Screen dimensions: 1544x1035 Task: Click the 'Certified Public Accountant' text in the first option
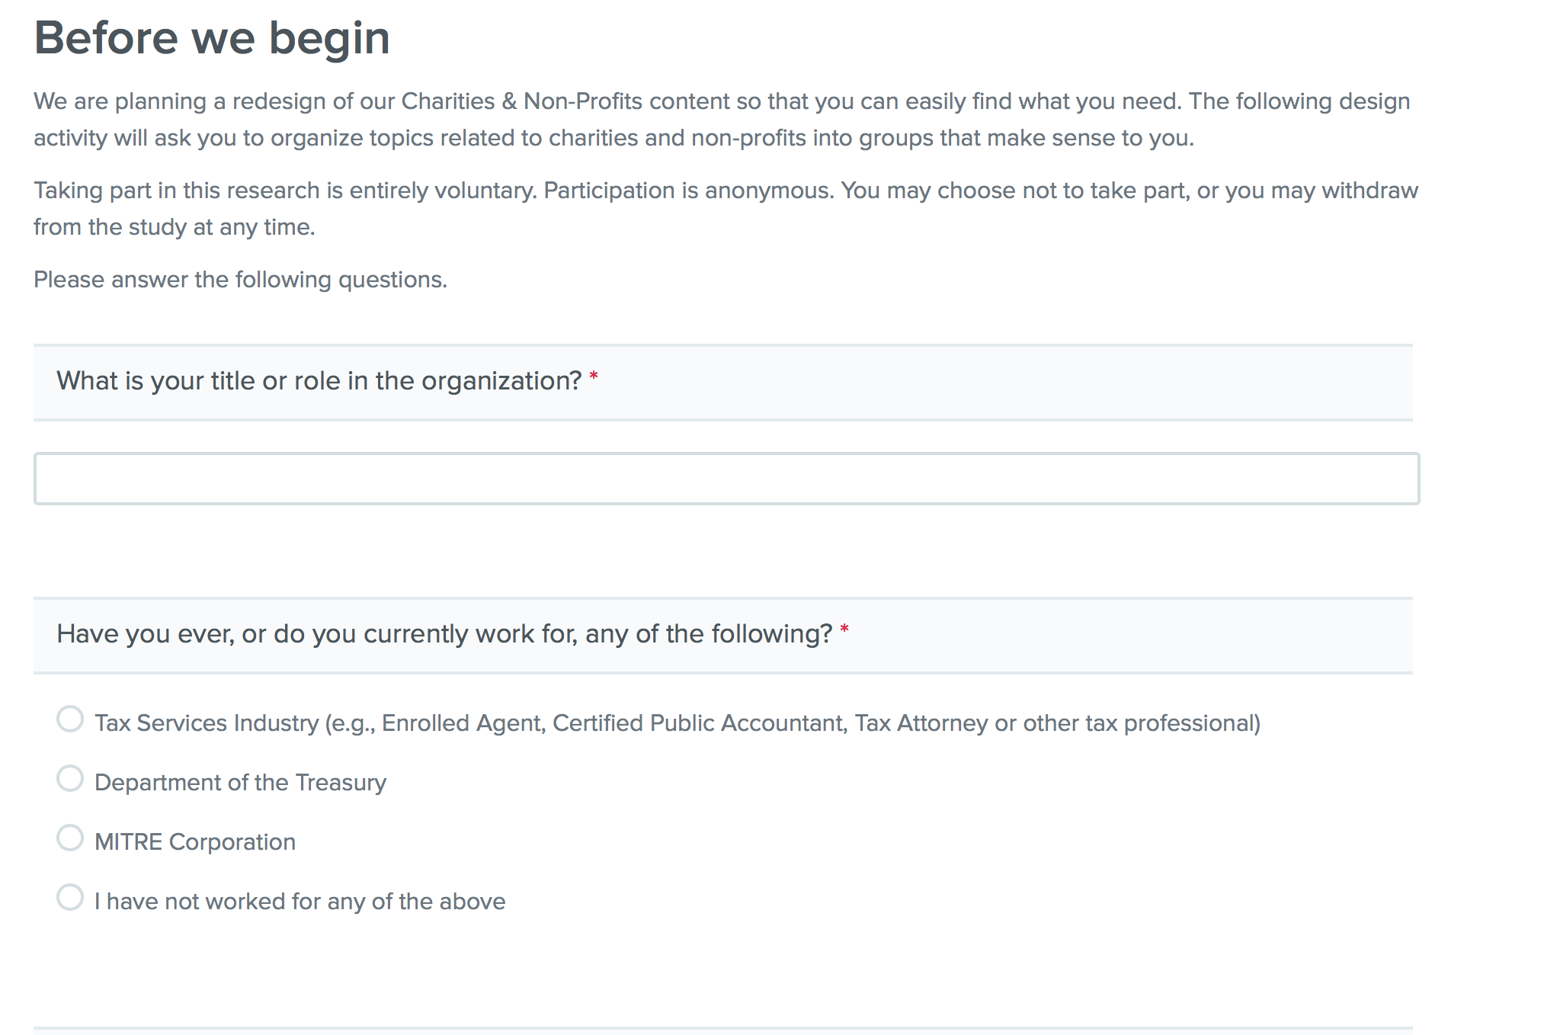click(x=700, y=723)
